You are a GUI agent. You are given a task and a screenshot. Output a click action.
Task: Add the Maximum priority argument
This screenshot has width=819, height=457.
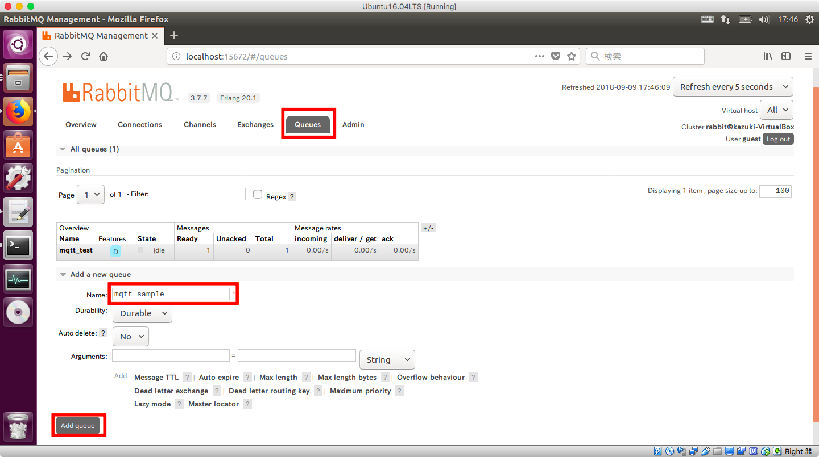pyautogui.click(x=361, y=391)
